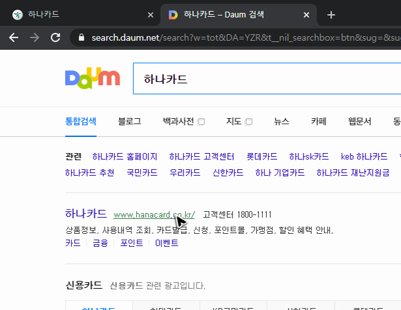Search related term keb 하나카드
Screen dimensions: 401x310
[364, 156]
